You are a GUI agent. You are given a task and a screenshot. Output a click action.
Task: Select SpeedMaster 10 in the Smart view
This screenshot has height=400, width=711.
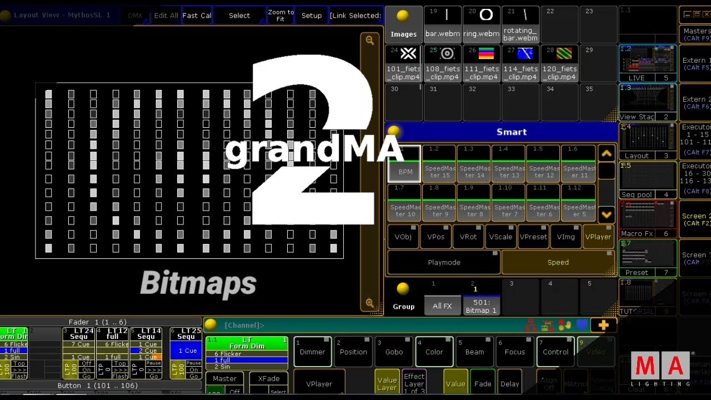click(x=405, y=203)
